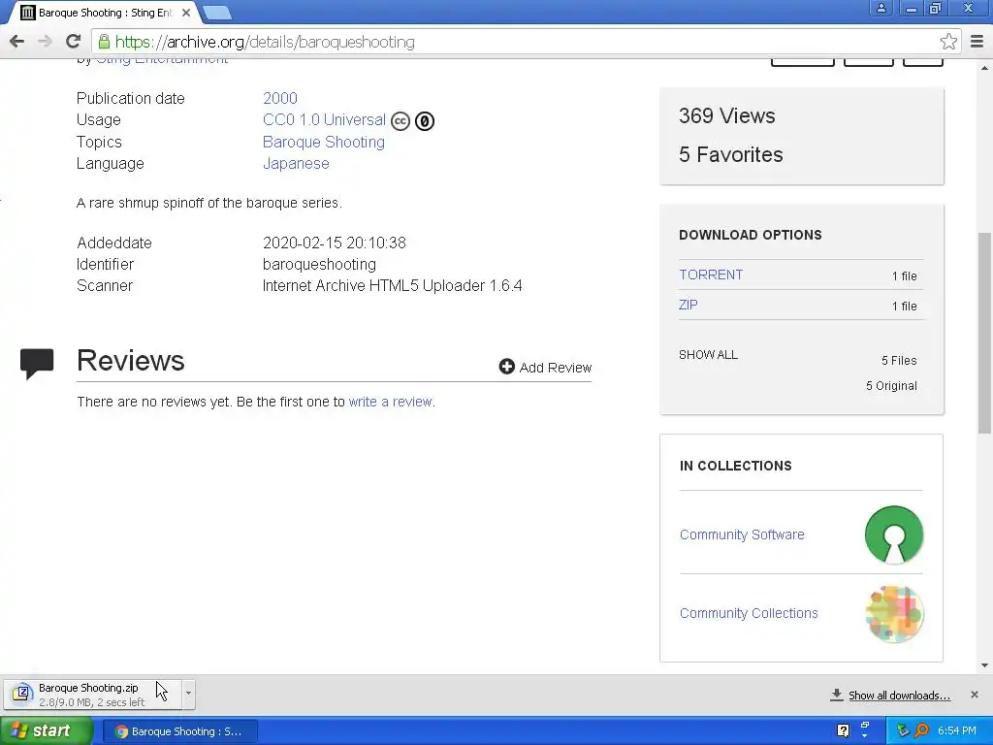Open Chrome hamburger menu

point(977,42)
